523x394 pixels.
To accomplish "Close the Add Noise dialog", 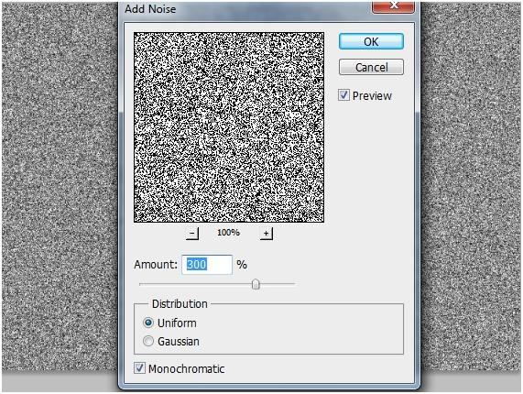I will (393, 6).
